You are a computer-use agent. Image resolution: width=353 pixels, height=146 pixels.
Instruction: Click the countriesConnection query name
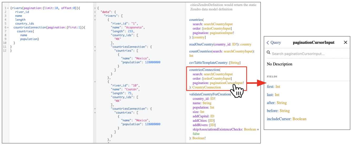pos(204,70)
